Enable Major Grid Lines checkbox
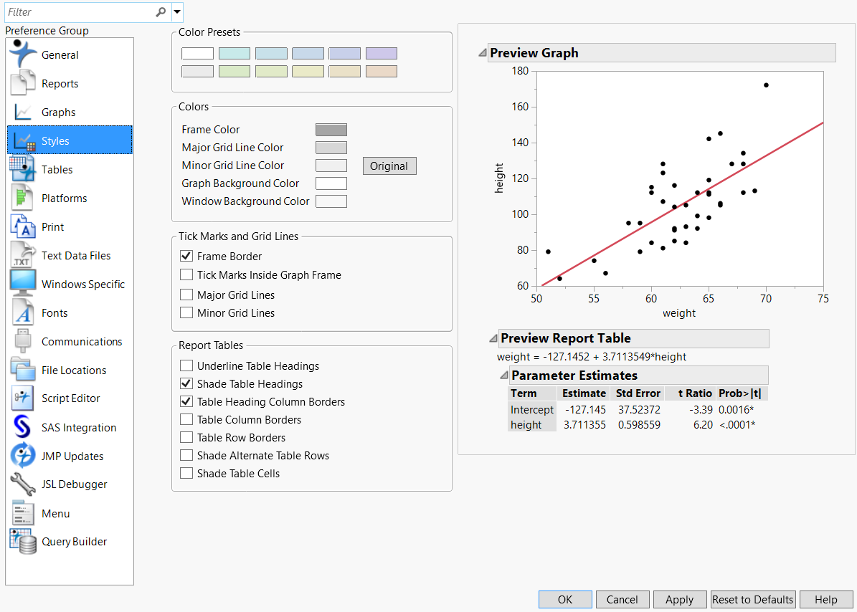The height and width of the screenshot is (612, 857). [x=186, y=295]
